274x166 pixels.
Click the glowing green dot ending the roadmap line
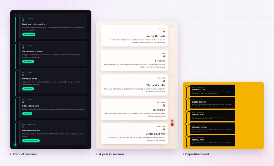15,145
